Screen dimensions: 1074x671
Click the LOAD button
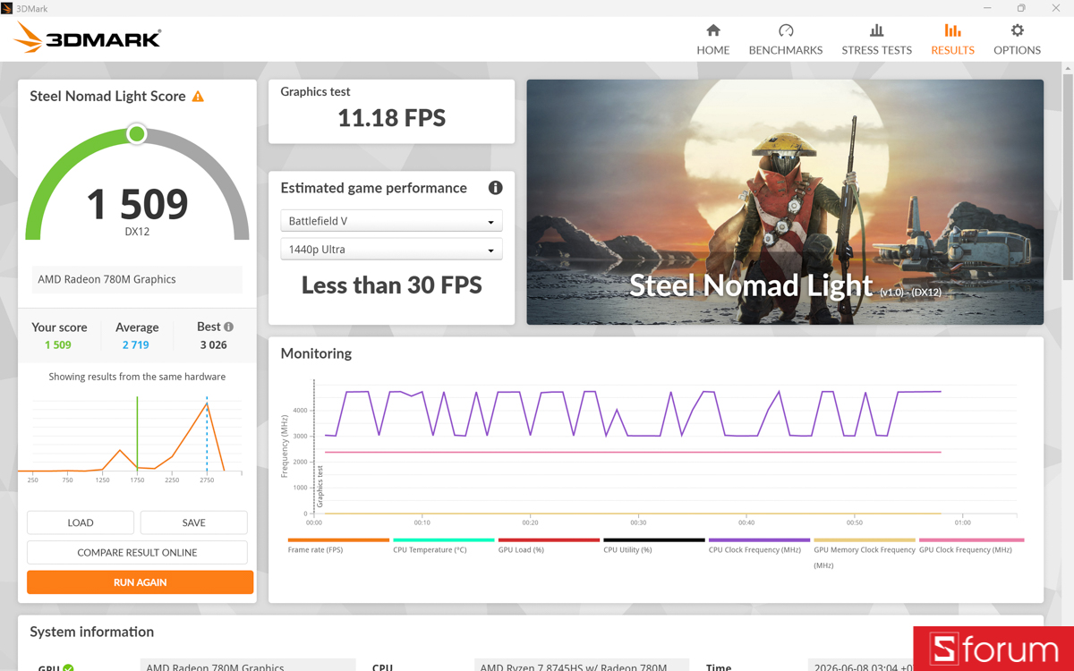(81, 522)
